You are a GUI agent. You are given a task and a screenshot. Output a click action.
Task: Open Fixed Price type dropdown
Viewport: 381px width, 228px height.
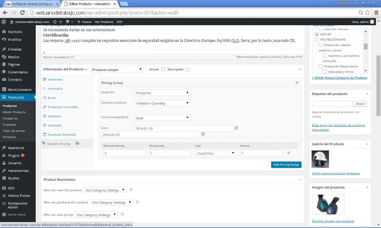click(x=215, y=153)
